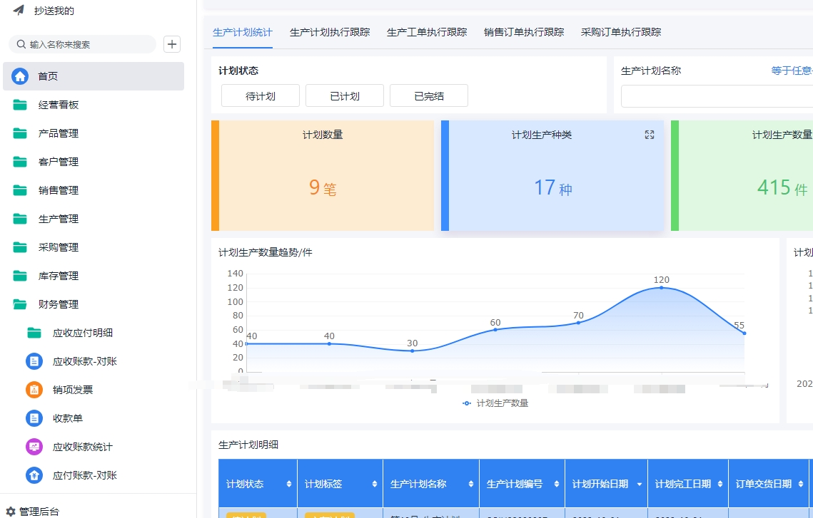Open 客户管理 folder icon
Image resolution: width=813 pixels, height=518 pixels.
(20, 162)
